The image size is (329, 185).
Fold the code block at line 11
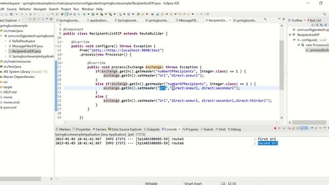(x=62, y=42)
